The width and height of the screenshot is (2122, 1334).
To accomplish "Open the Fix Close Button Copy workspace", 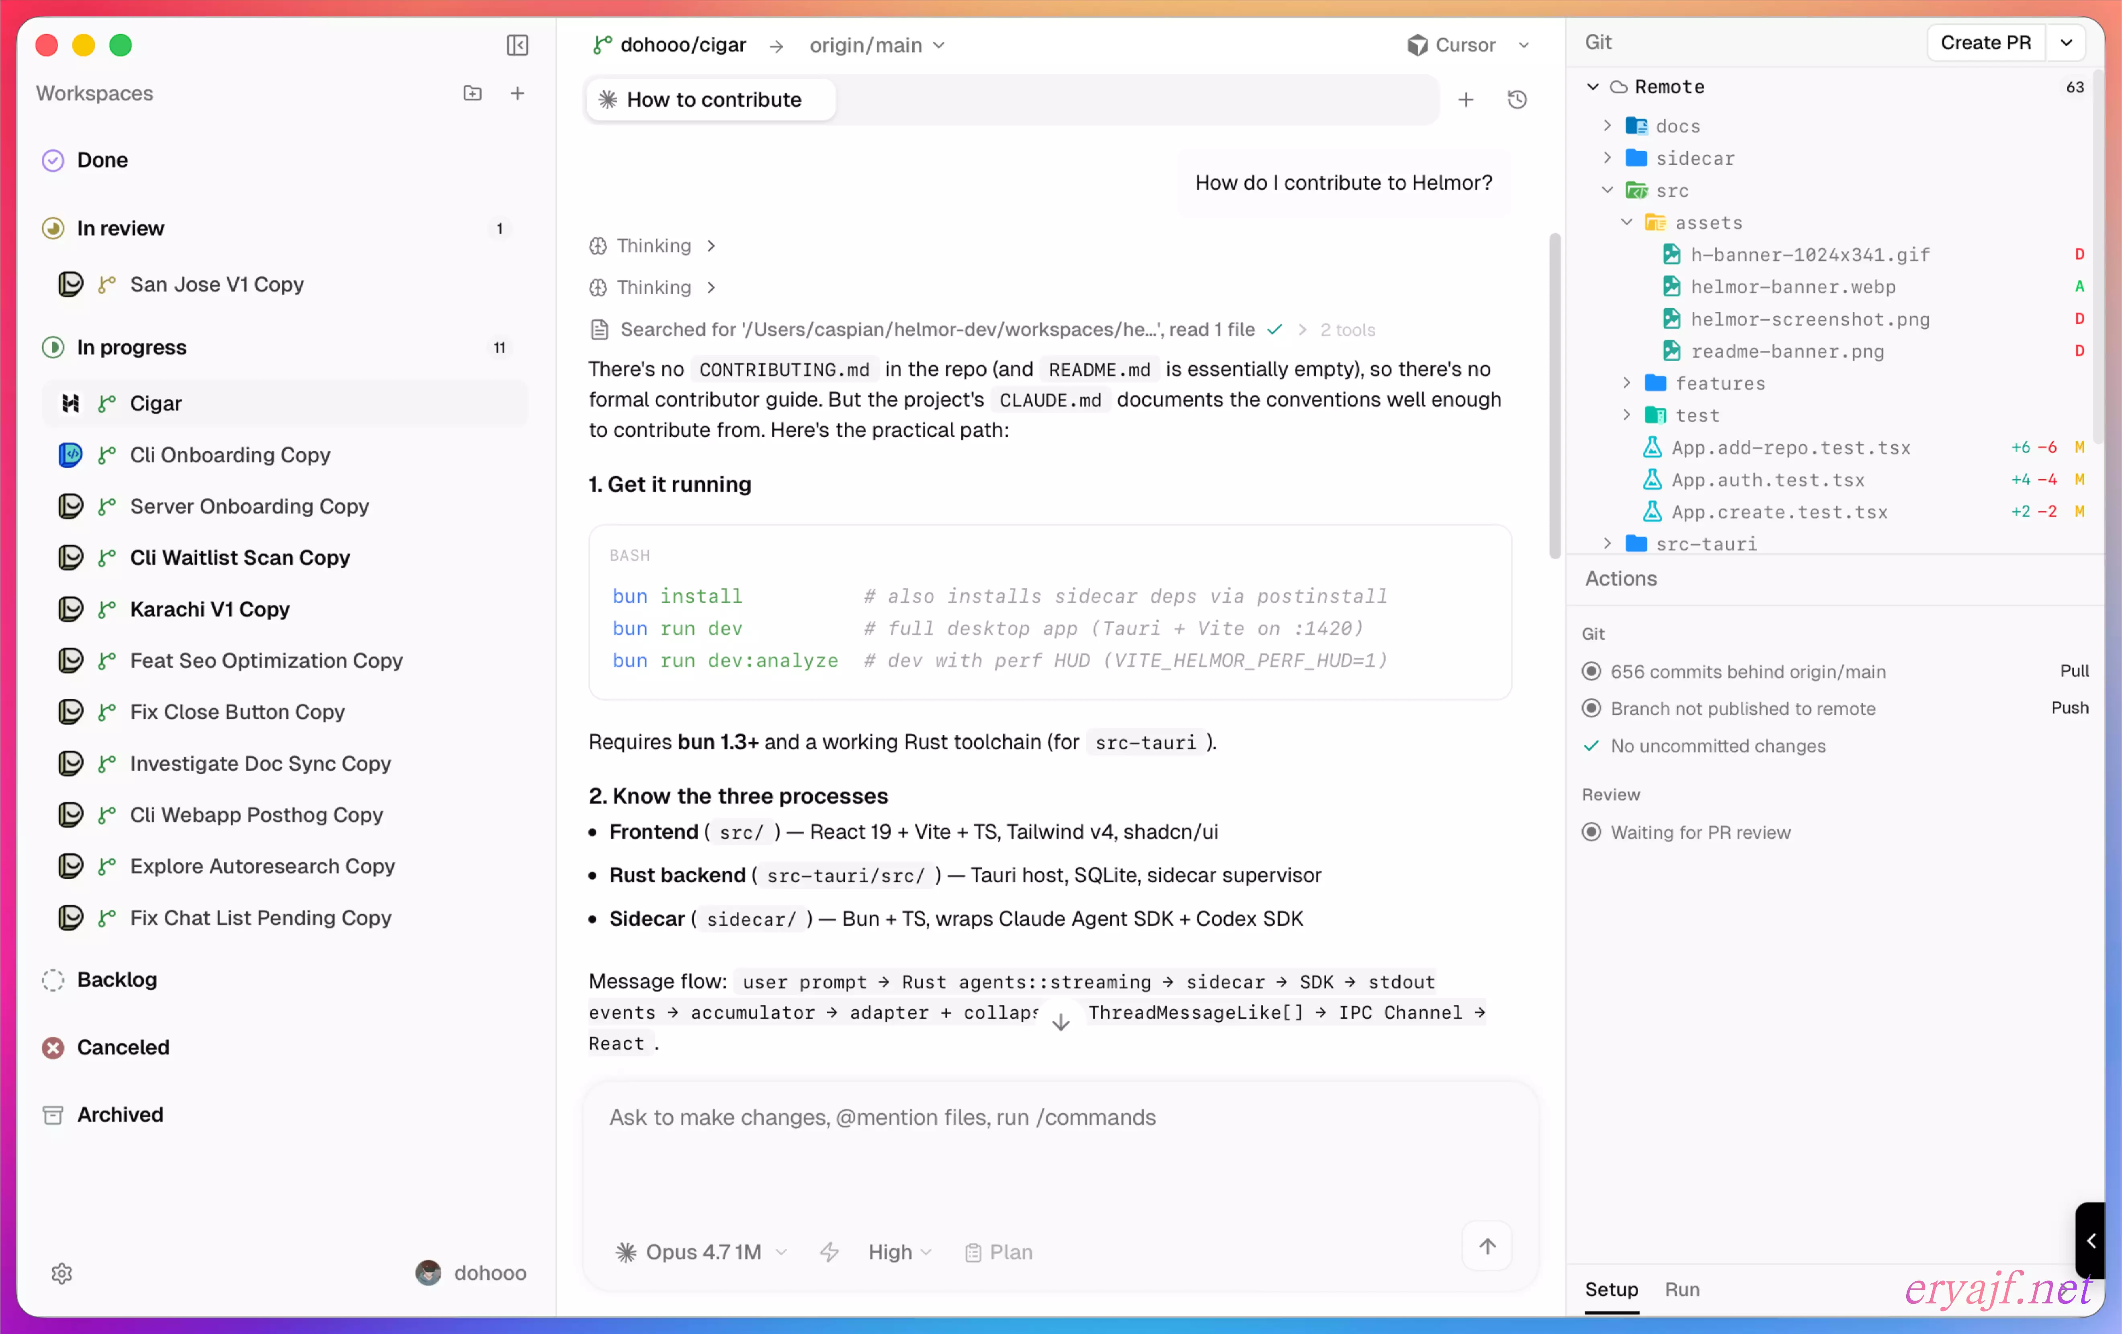I will pos(285,712).
